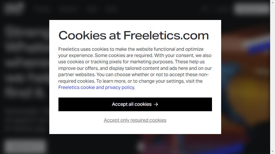Click the Cookies at Freeletics.com heading
Image resolution: width=275 pixels, height=154 pixels.
coord(134,35)
